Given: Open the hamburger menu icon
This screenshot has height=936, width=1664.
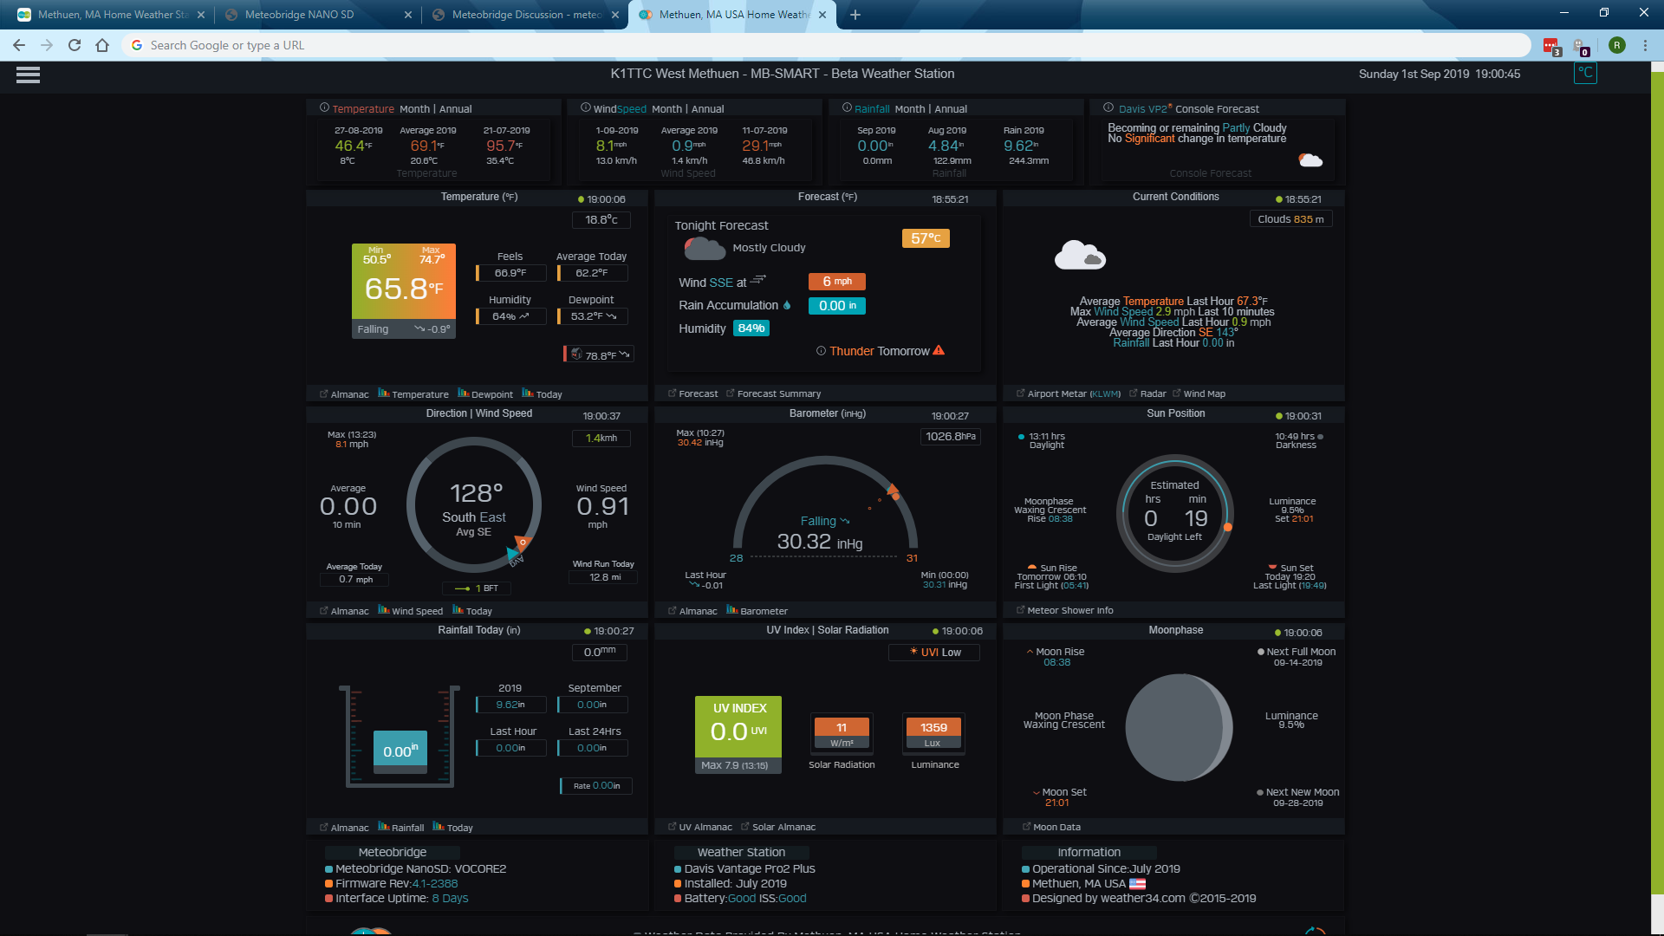Looking at the screenshot, I should click(28, 75).
